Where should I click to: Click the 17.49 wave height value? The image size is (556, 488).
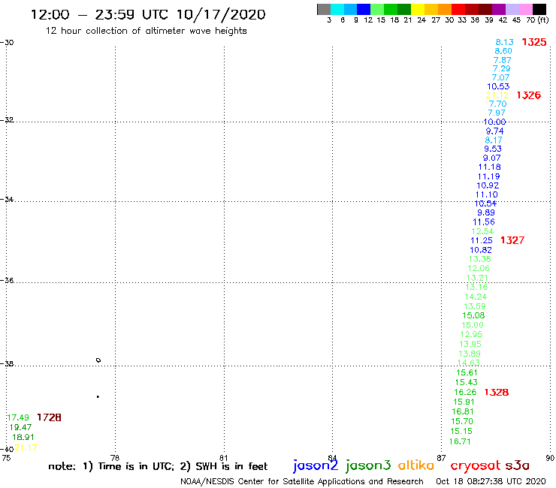[x=18, y=418]
